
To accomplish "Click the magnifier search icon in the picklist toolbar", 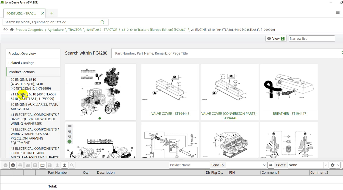I will click(x=72, y=165).
